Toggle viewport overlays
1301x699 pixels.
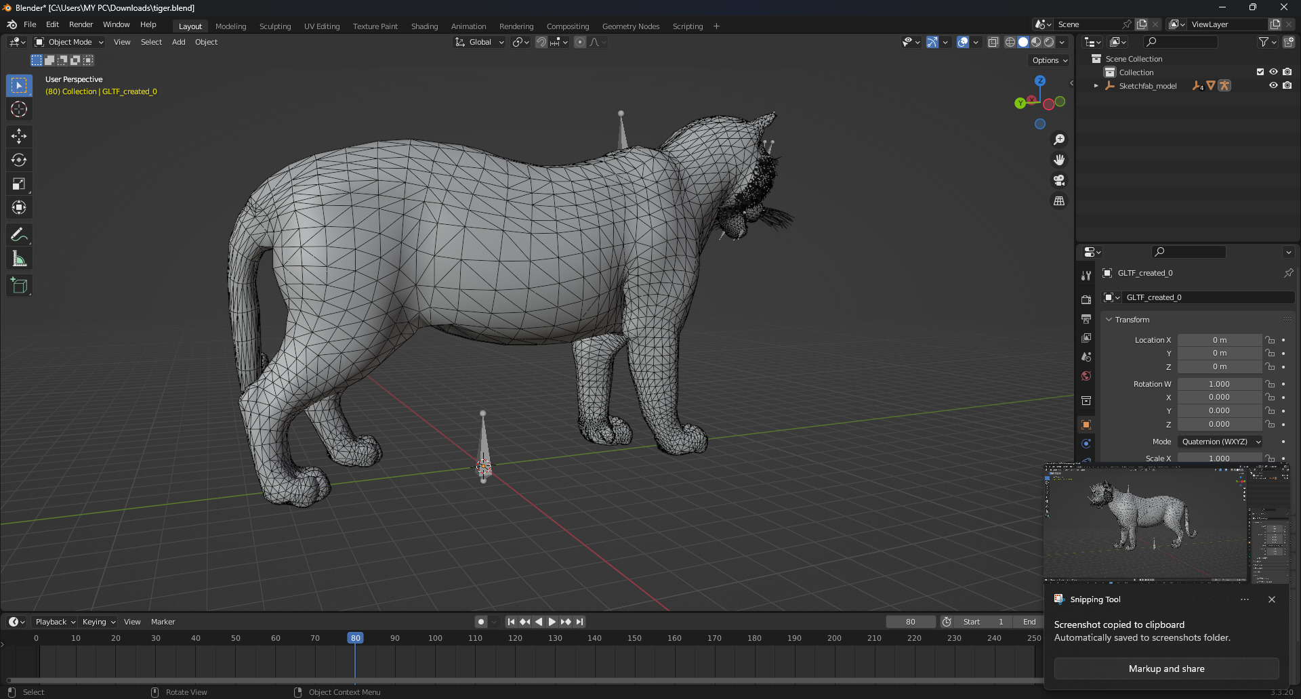coord(963,42)
